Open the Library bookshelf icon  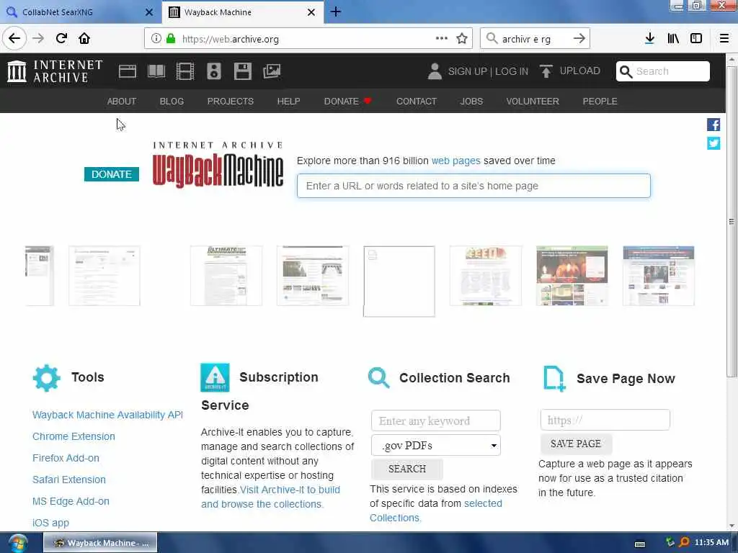coord(673,39)
